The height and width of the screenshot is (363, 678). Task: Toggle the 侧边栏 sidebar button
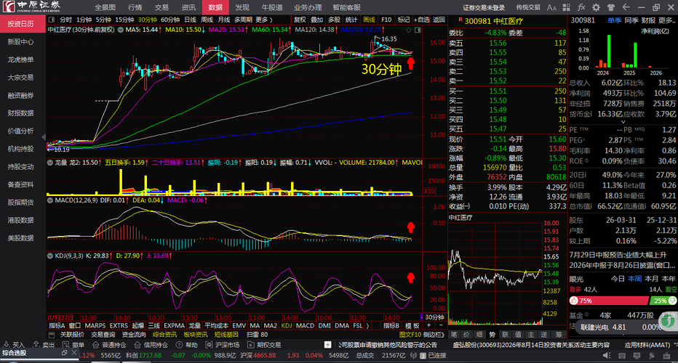[x=434, y=335]
